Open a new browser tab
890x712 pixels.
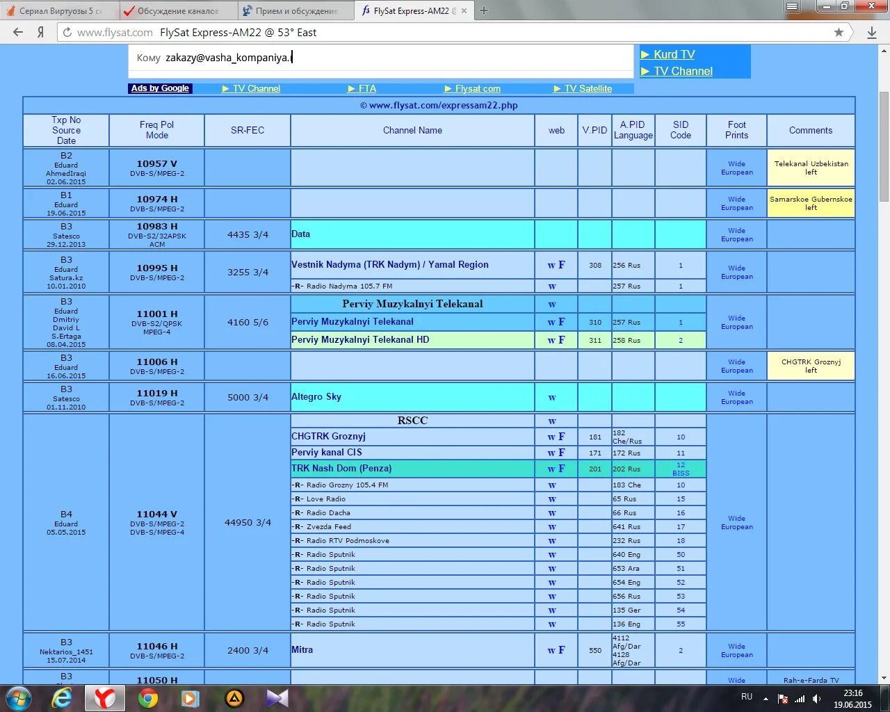(x=484, y=10)
